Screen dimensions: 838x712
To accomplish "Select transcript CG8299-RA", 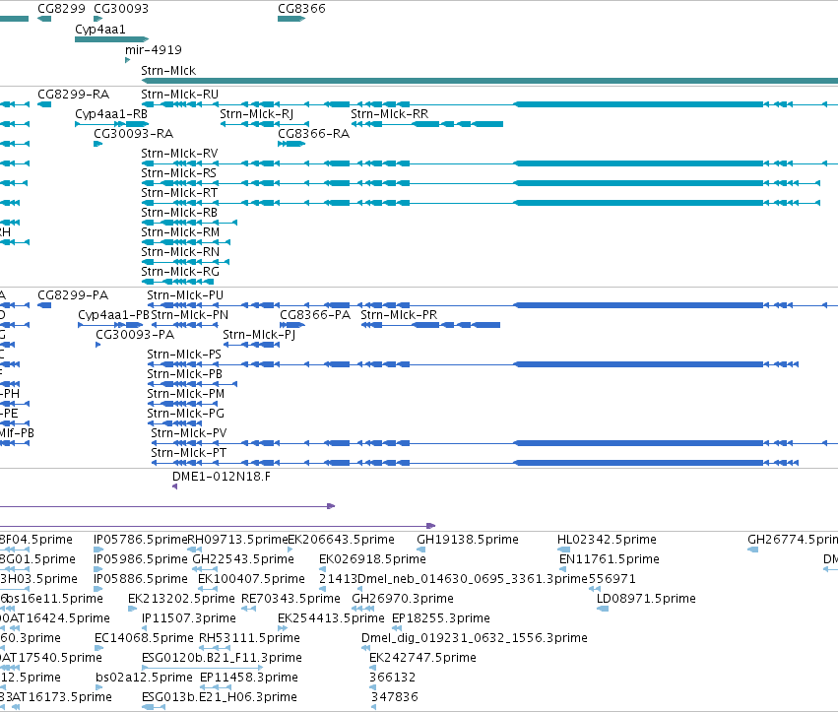I will [73, 95].
